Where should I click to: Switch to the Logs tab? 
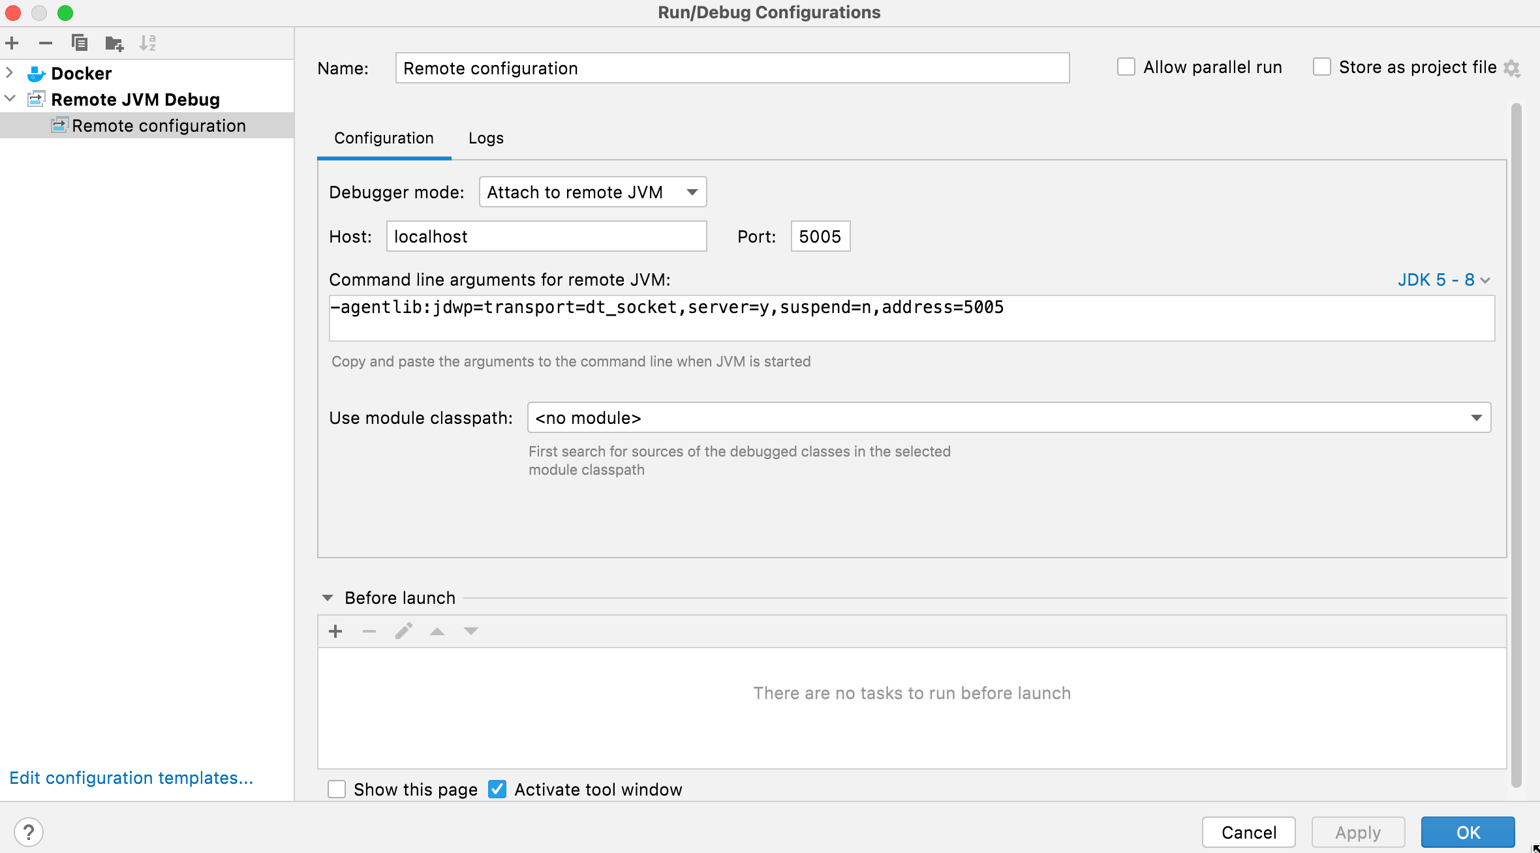[x=486, y=138]
